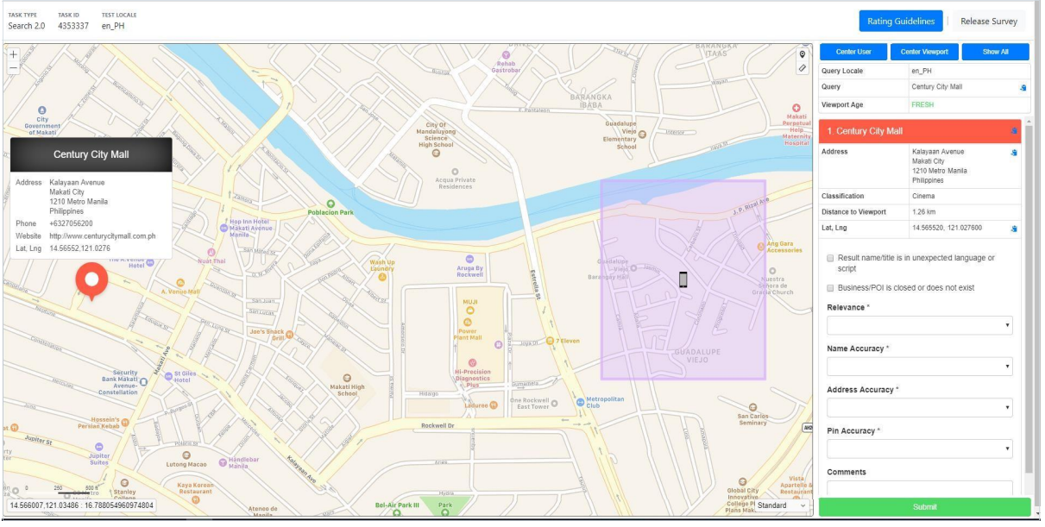
Task: Copy the result title in red header
Action: pyautogui.click(x=1015, y=131)
